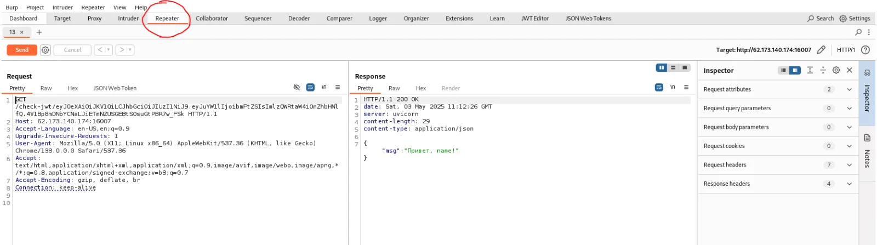Open the Inspector settings gear
Screen dimensions: 877x245
pos(836,70)
